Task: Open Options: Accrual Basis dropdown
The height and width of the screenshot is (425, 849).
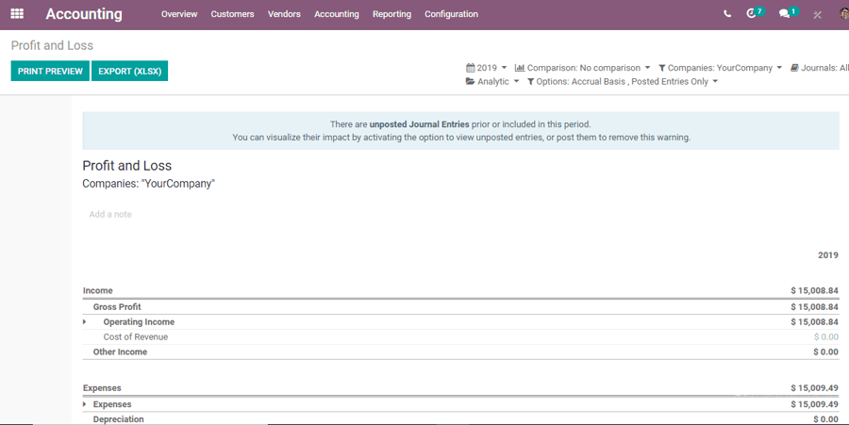Action: pyautogui.click(x=623, y=82)
